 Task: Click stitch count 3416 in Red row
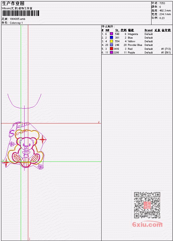116,49
